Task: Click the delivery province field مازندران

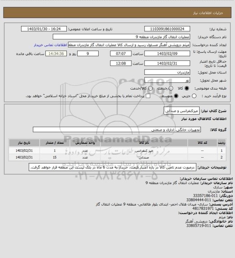Action: click(x=167, y=72)
